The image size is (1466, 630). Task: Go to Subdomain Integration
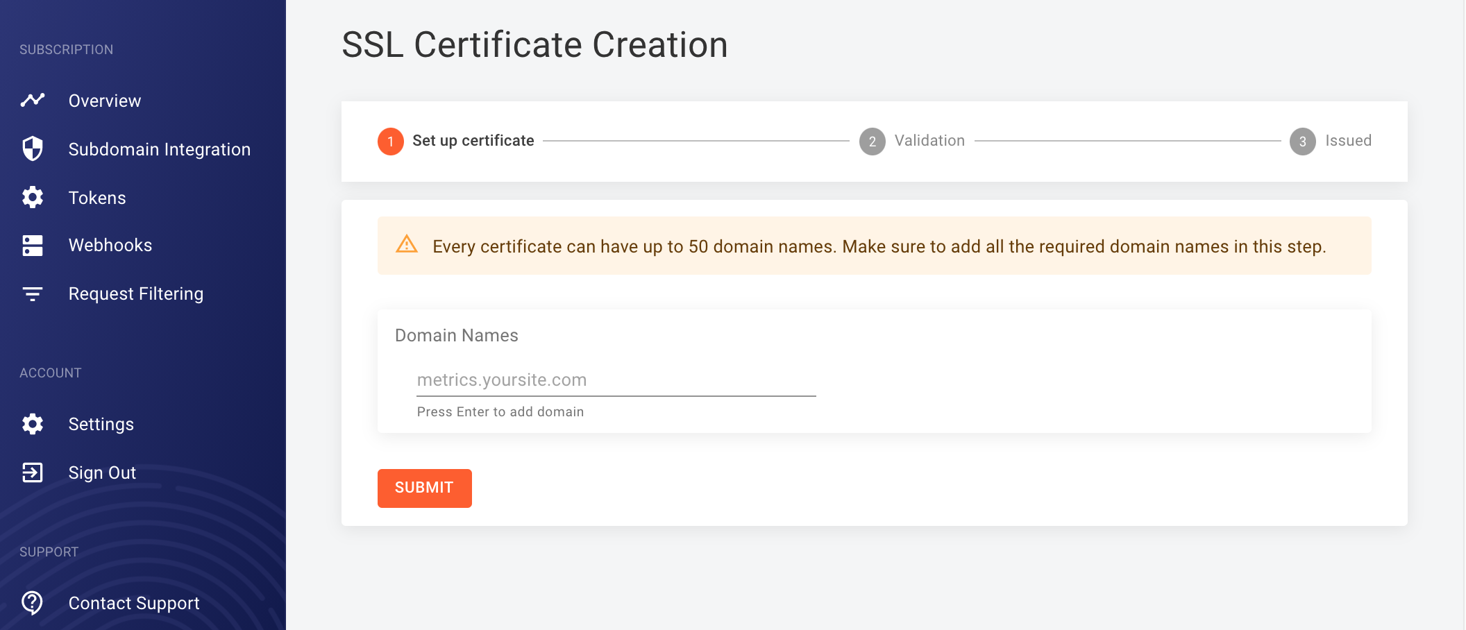coord(160,149)
